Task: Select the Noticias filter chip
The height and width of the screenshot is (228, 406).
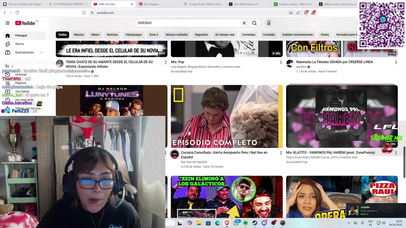Action: pyautogui.click(x=112, y=35)
